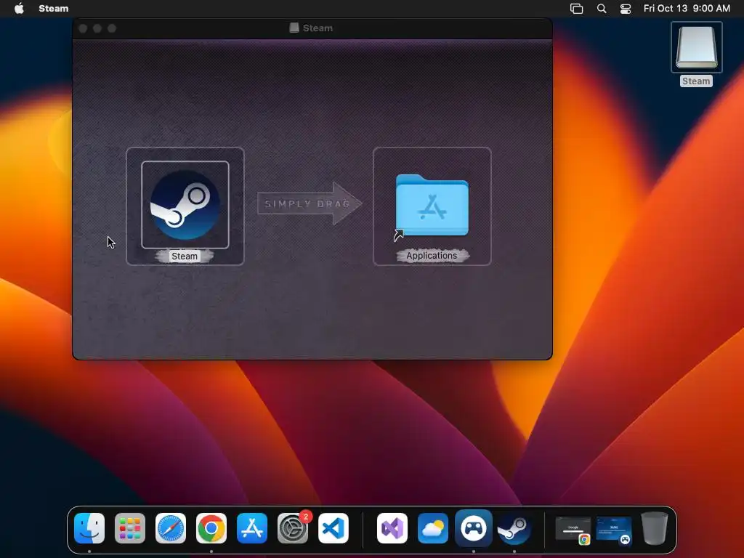Click the Steam title in window title bar
The image size is (744, 558).
318,28
